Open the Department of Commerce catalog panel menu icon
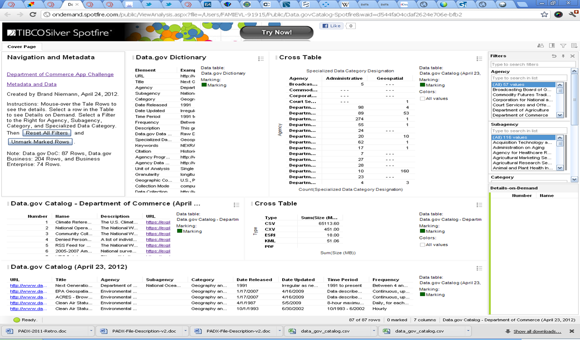 point(236,205)
